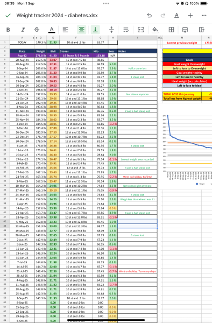212x323 pixels.
Task: Open the text color picker
Action: click(x=52, y=30)
